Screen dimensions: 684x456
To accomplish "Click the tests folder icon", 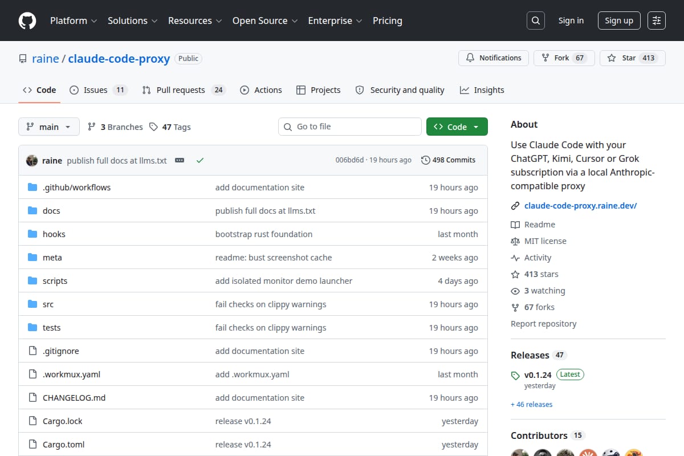I will (32, 328).
